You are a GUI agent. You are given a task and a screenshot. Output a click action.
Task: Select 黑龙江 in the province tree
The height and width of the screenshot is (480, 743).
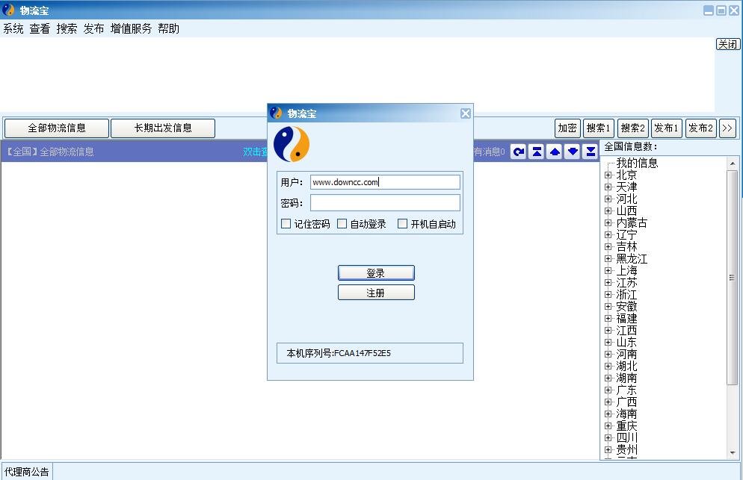pos(632,259)
